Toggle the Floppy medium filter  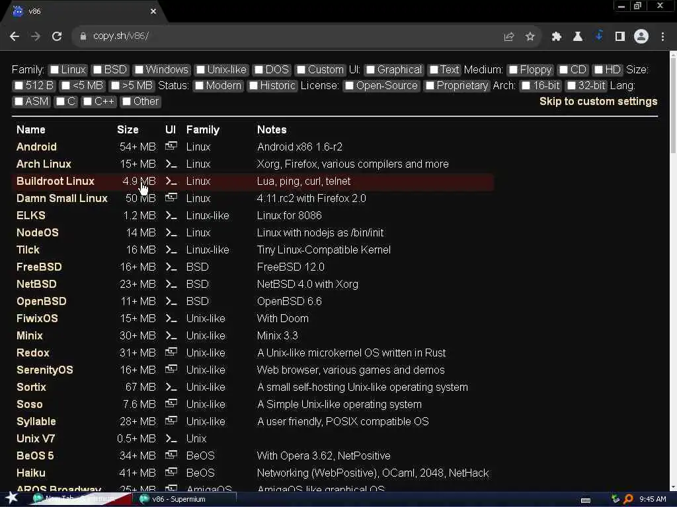513,70
